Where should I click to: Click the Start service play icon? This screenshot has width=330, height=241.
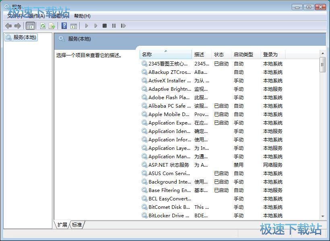[x=87, y=26]
